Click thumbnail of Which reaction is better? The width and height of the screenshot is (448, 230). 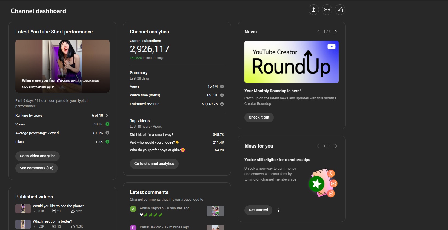coord(23,224)
